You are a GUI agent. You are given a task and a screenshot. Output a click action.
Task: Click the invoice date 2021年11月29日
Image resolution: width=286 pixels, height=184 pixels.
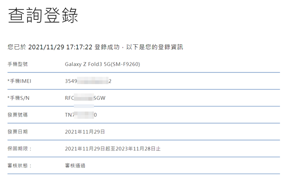[x=85, y=132]
